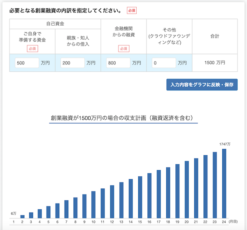Click the crowdfunding amount input showing 0
This screenshot has width=247, height=230.
163,63
